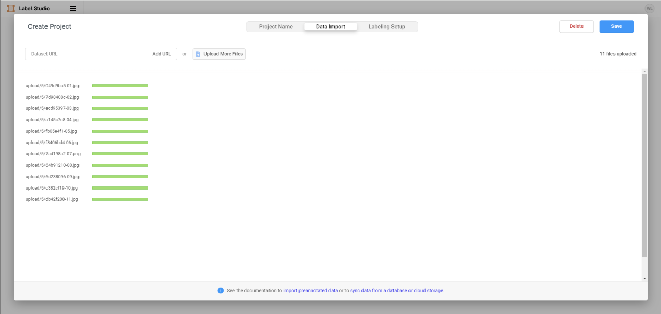Click the red Delete button
This screenshot has width=661, height=314.
(x=576, y=26)
